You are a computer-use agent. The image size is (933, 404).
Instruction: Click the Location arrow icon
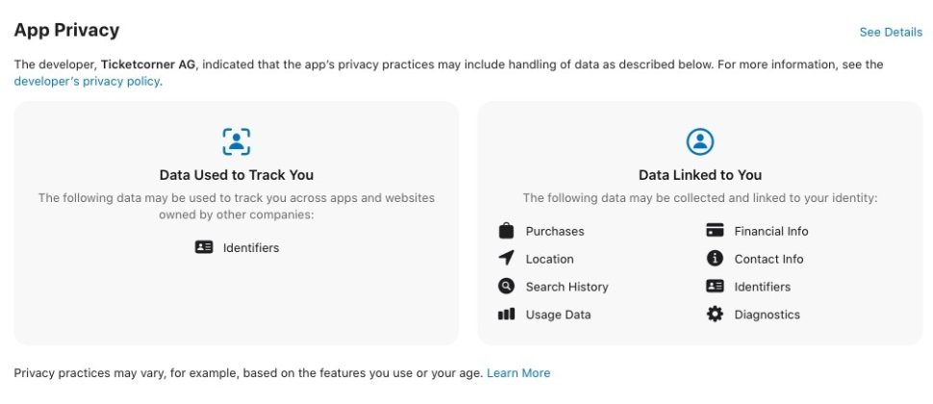tap(506, 259)
